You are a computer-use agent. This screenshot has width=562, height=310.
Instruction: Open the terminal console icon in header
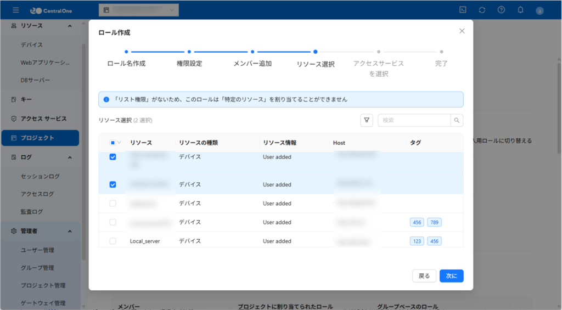coord(463,10)
